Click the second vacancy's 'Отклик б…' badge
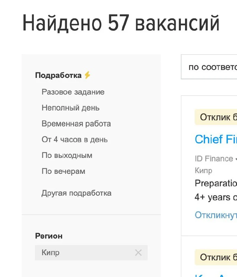The image size is (237, 277). click(216, 258)
